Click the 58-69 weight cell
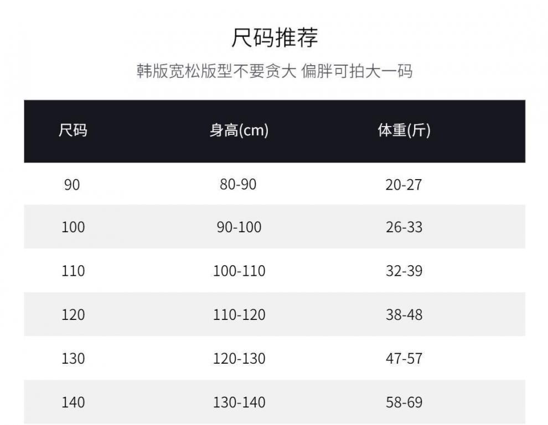 tap(404, 402)
